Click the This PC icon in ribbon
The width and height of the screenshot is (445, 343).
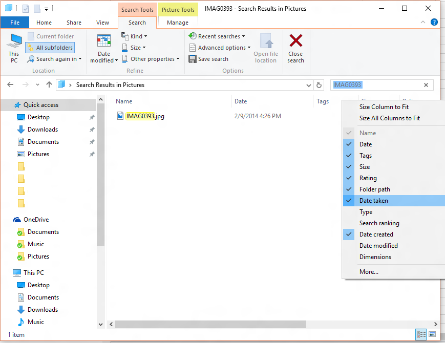click(14, 41)
